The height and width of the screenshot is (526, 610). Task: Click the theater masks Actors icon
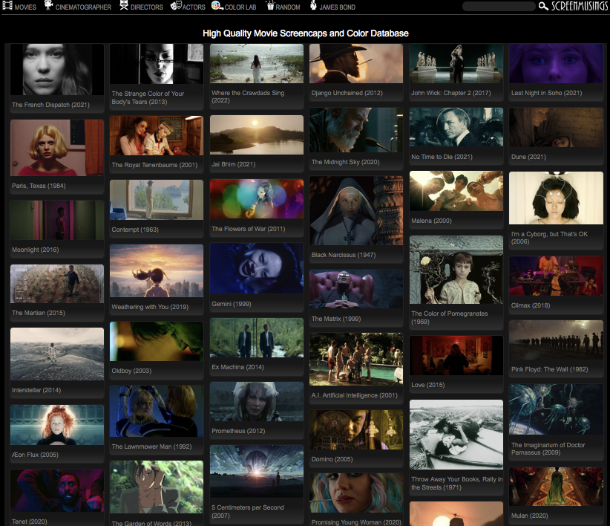tap(176, 5)
